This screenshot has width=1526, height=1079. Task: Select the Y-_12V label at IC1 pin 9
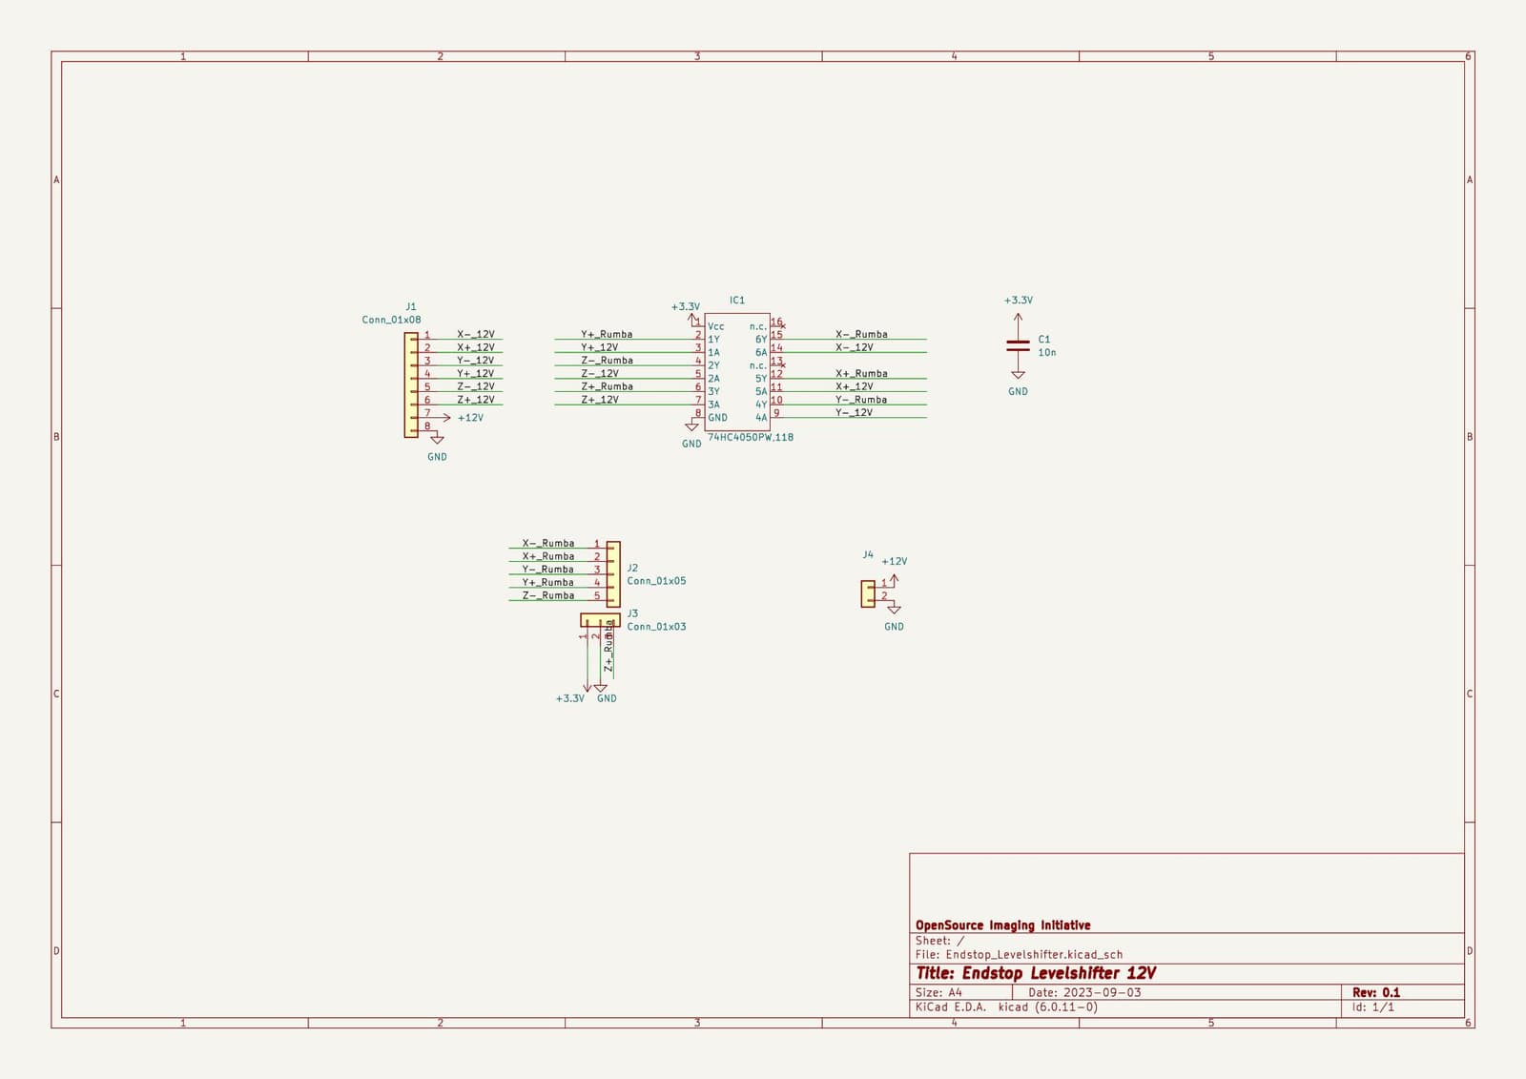(x=854, y=412)
